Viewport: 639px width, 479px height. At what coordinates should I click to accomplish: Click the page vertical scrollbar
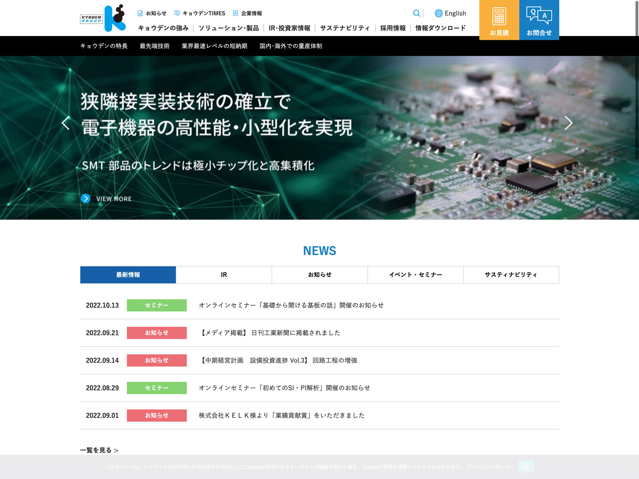point(636,80)
